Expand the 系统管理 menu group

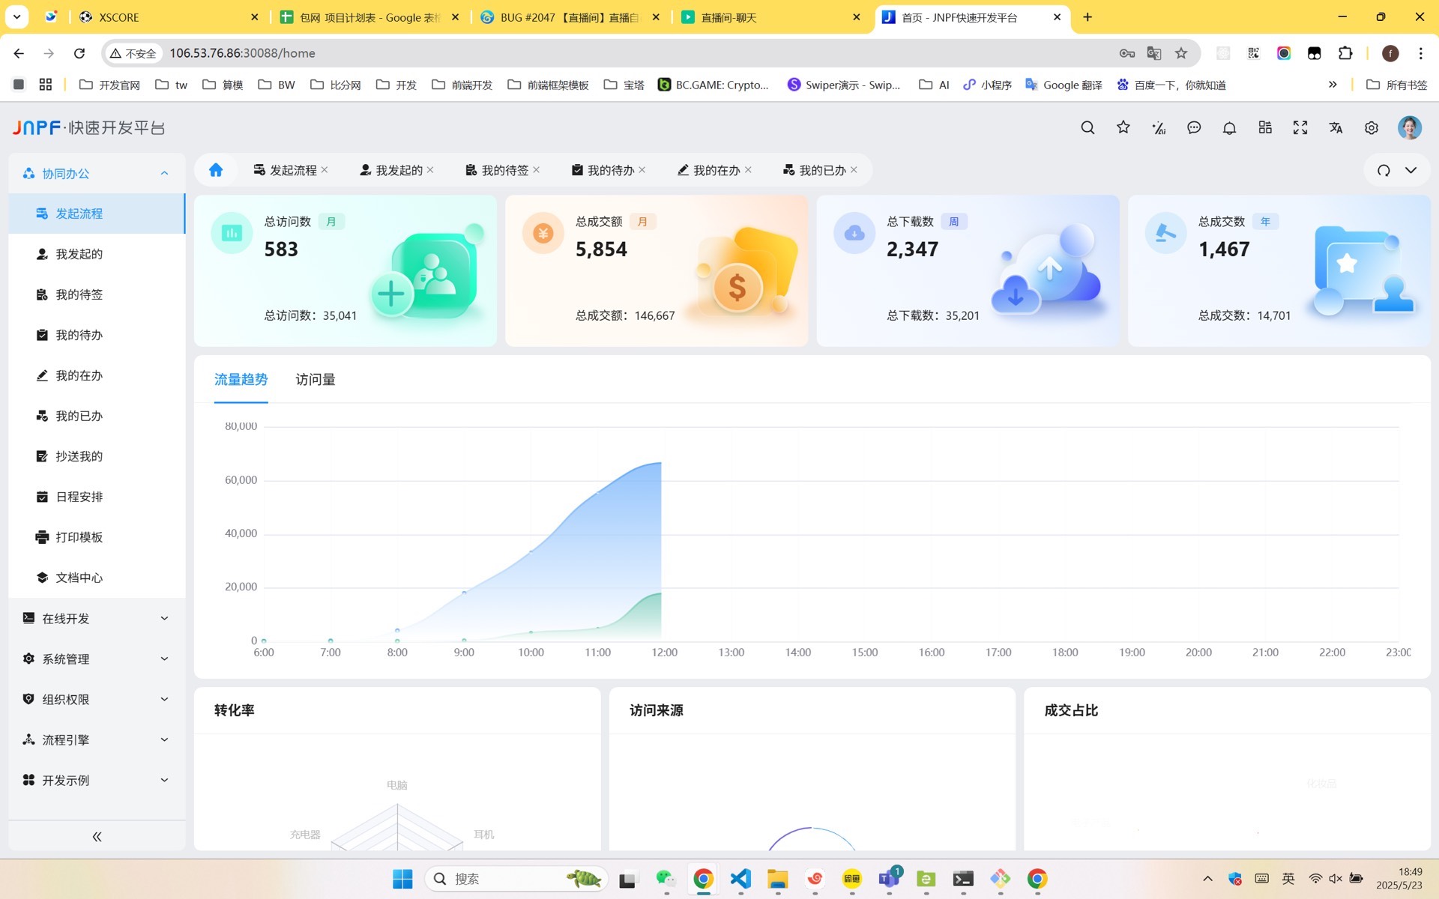tap(97, 659)
